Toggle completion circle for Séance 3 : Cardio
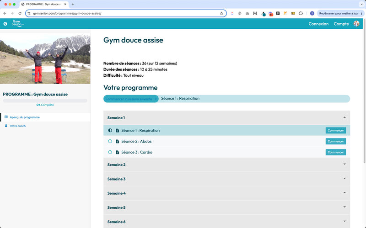366x228 pixels. (x=110, y=152)
